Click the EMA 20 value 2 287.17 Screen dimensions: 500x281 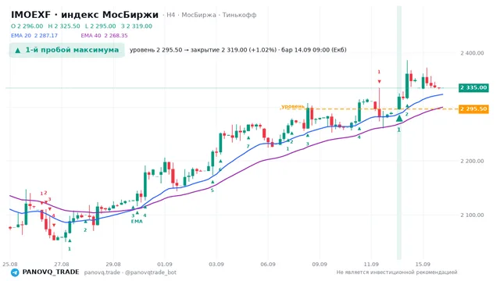coord(46,36)
